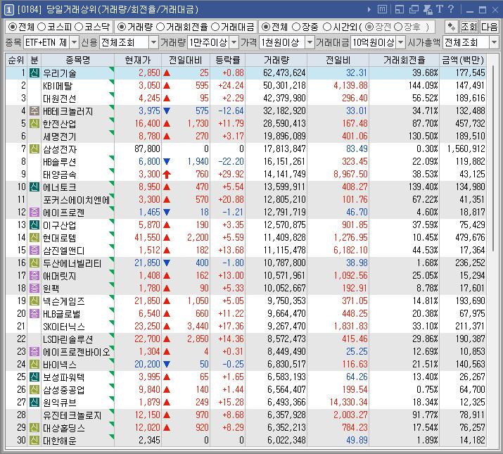Select stock 우리기술 in the list
This screenshot has width=503, height=454.
point(60,73)
